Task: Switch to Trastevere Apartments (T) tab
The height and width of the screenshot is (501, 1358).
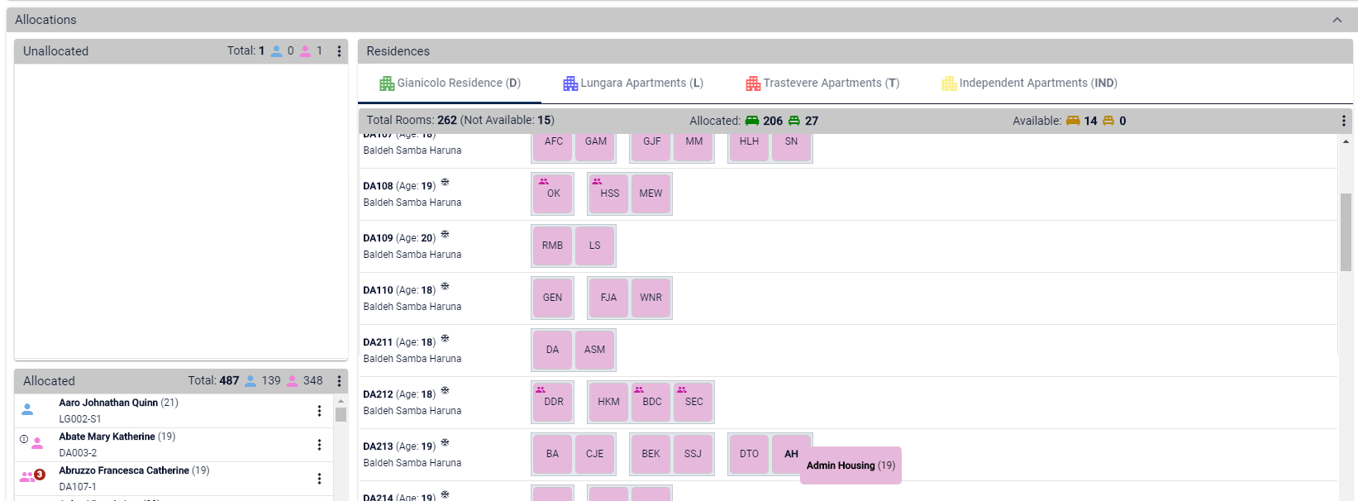Action: coord(822,83)
